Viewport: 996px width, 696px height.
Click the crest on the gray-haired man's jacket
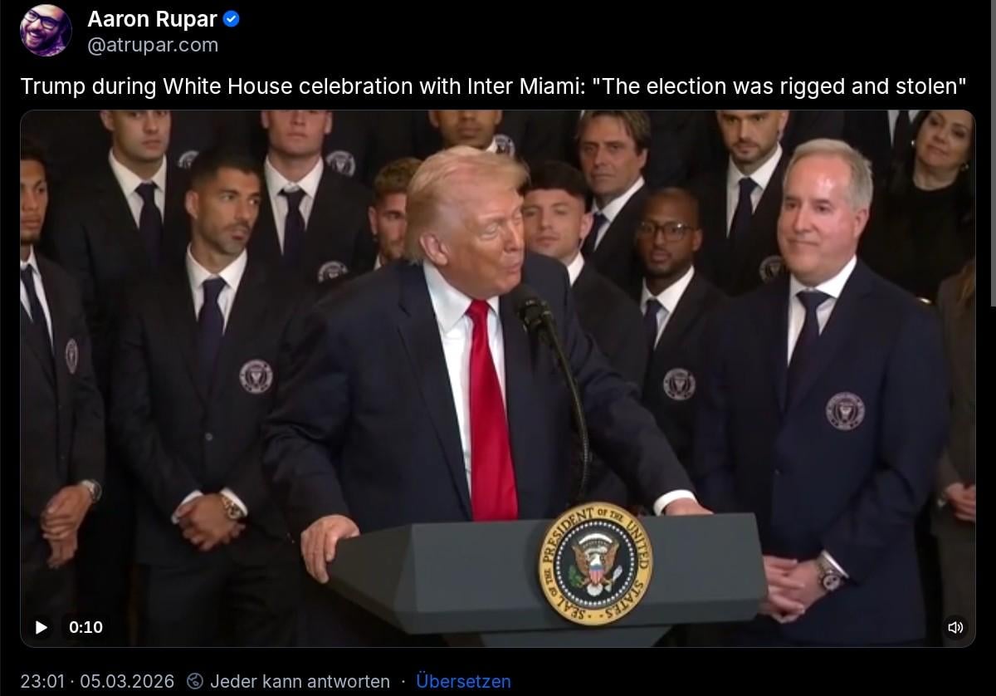click(844, 410)
